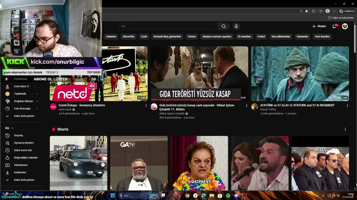Open Enes Batur S subscription
The width and height of the screenshot is (357, 200).
[x=21, y=86]
